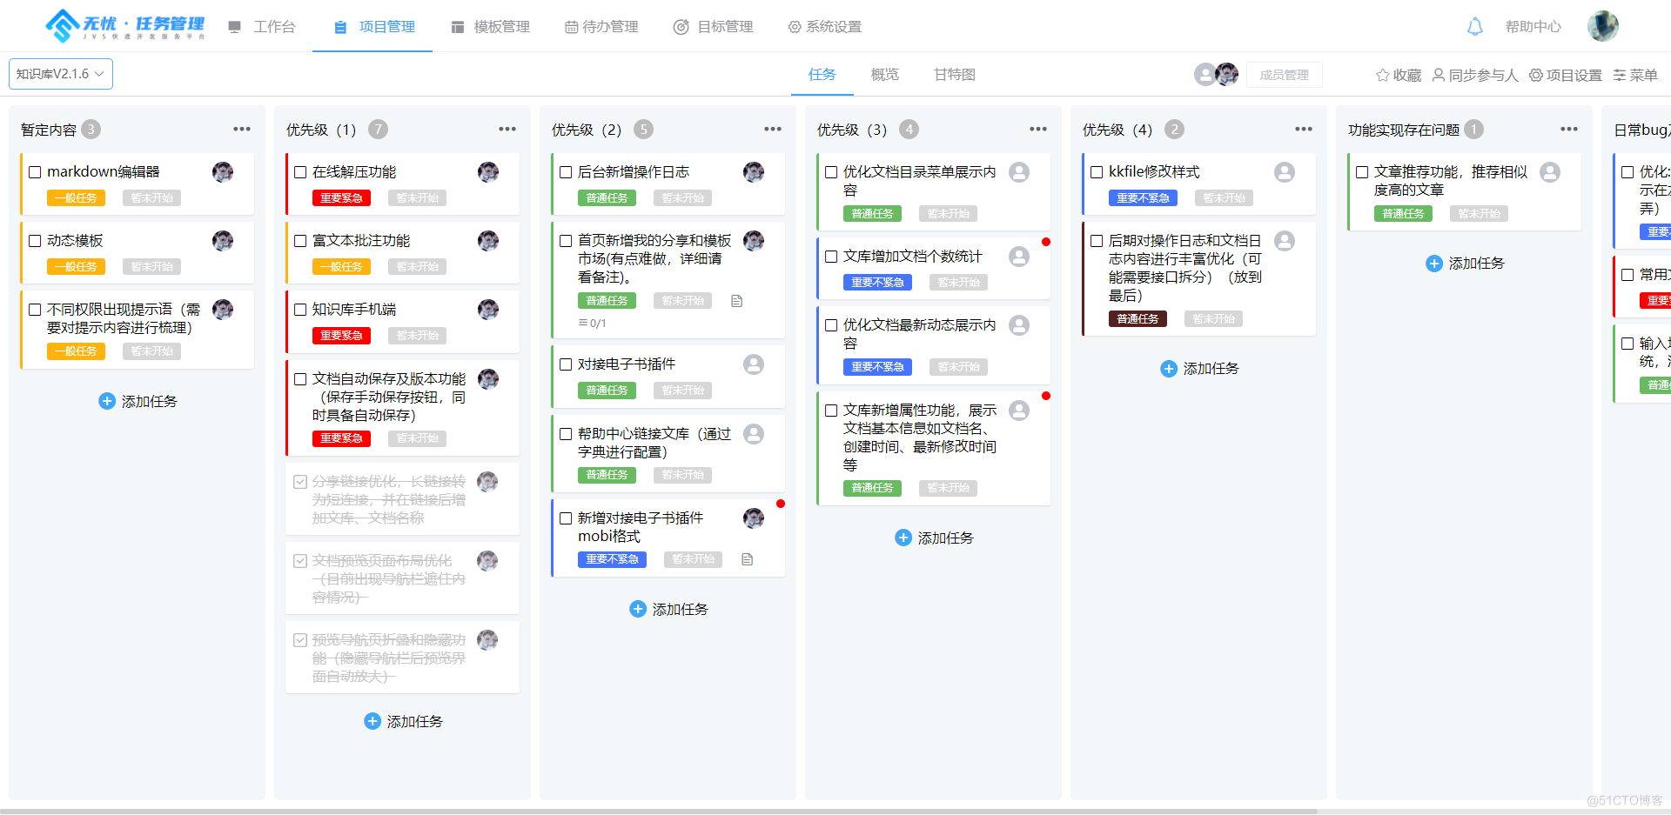Click the red 重要紧急 priority tag
This screenshot has width=1671, height=815.
click(340, 197)
